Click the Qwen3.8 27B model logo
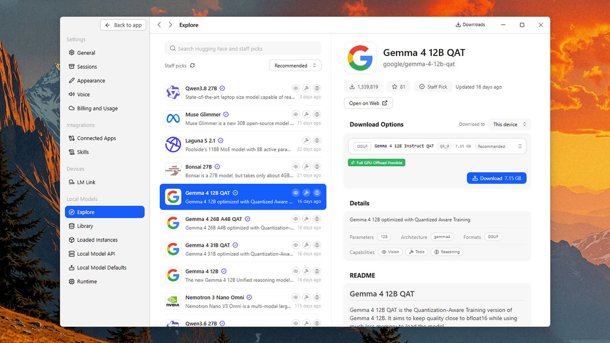This screenshot has width=610, height=343. [x=173, y=93]
